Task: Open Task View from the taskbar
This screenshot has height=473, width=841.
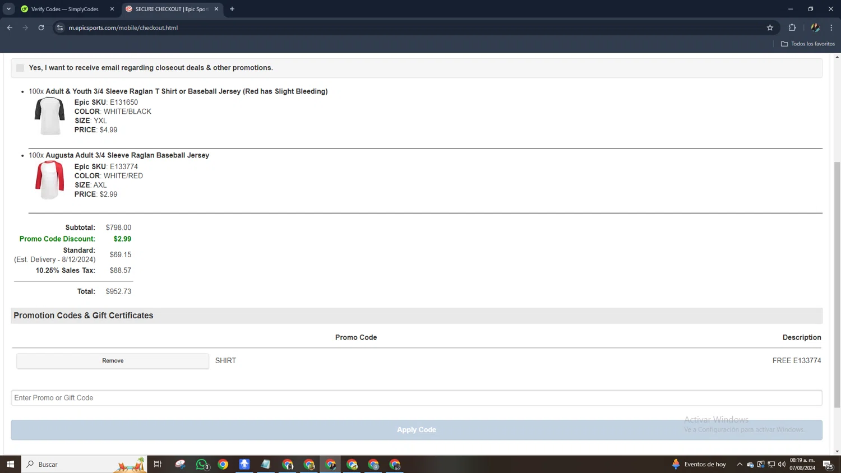Action: click(x=158, y=464)
